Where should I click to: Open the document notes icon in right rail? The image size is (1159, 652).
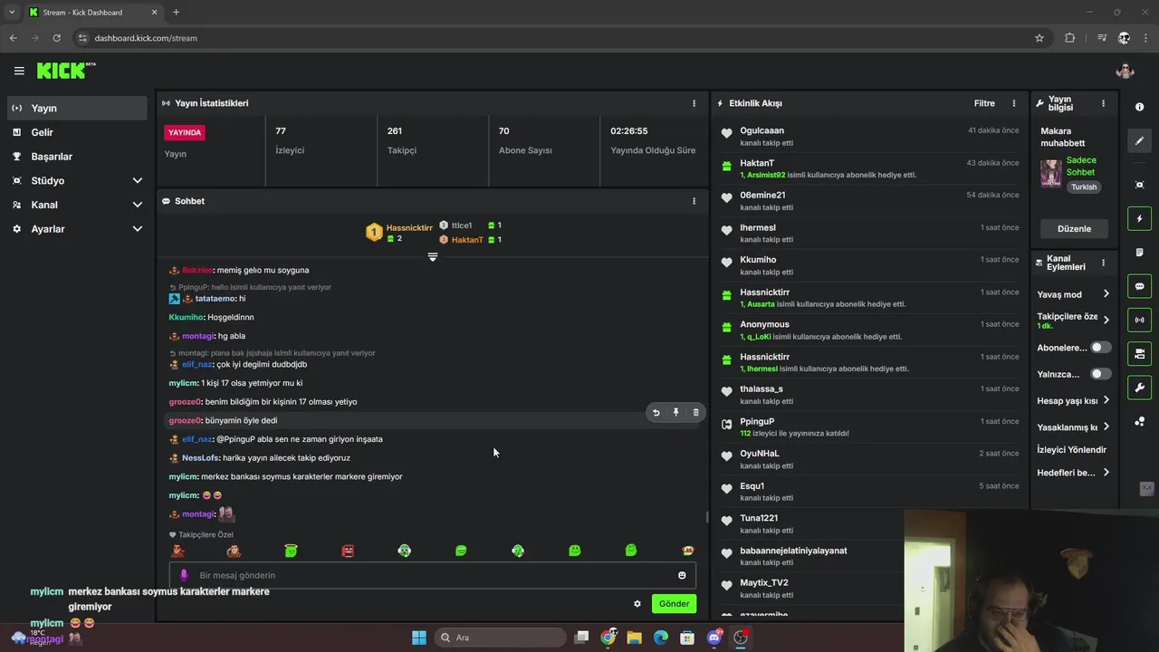click(1139, 252)
